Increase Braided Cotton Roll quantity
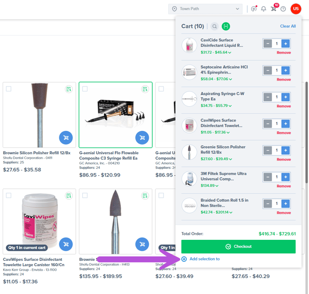 (x=285, y=203)
